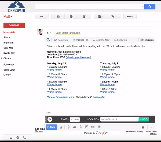Go to the Inbox (68) folder

(x=9, y=32)
